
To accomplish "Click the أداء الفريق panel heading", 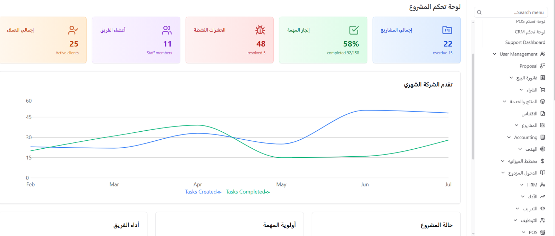I will pyautogui.click(x=126, y=225).
